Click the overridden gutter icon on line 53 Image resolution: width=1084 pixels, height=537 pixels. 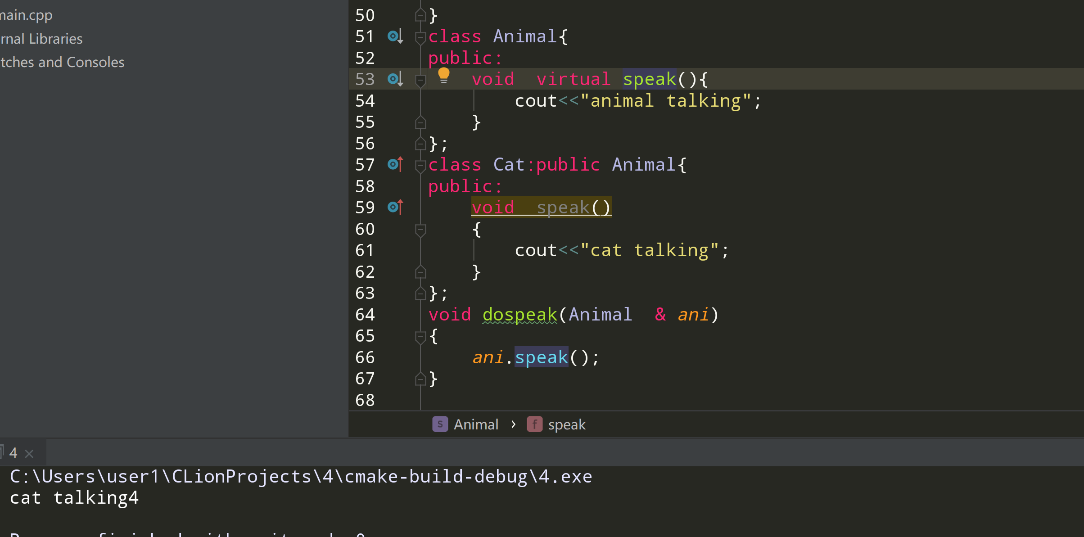click(395, 79)
